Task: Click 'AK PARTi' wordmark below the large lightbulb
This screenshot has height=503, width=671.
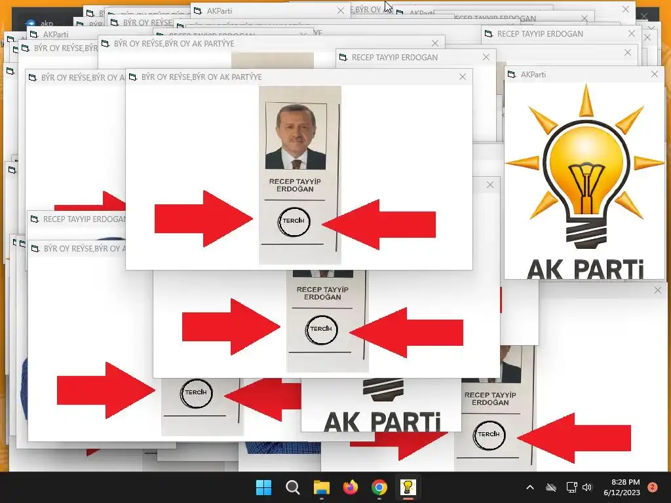Action: tap(585, 269)
